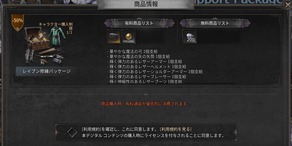This screenshot has height=146, width=292.
Task: Click the orange 有料通貨 consumption notice
Action: pos(145,104)
